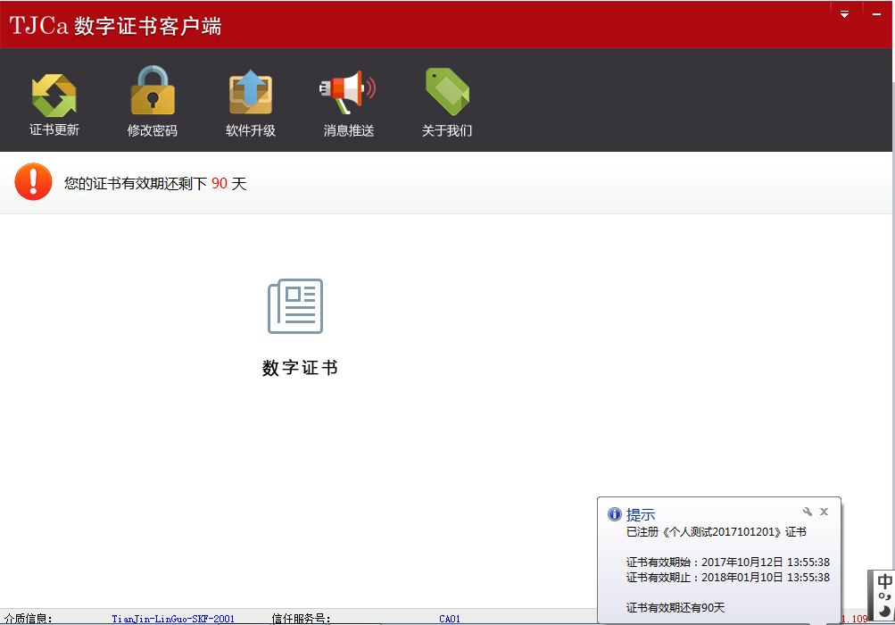Screen dimensions: 895x625
Task: Click the red exclamation warning icon
Action: pyautogui.click(x=33, y=182)
